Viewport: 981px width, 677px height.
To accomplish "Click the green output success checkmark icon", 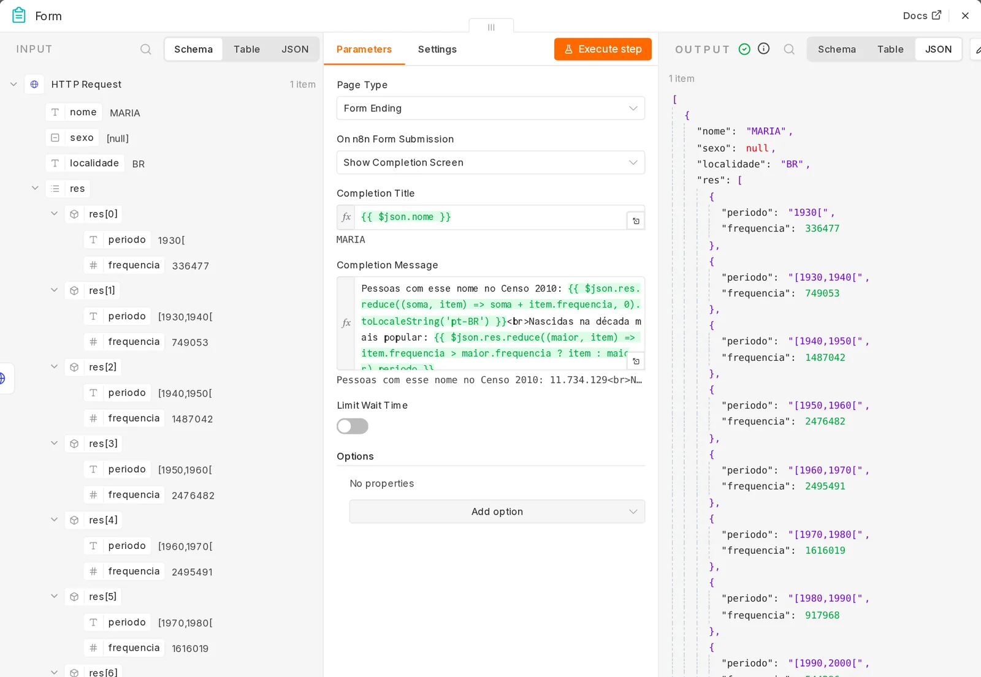I will (x=744, y=49).
